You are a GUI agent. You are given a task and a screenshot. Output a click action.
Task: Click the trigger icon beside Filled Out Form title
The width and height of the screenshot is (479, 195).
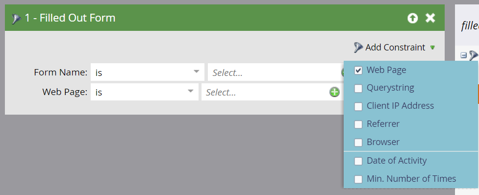(16, 19)
